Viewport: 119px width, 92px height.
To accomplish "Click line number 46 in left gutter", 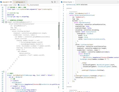I will point(3,22).
